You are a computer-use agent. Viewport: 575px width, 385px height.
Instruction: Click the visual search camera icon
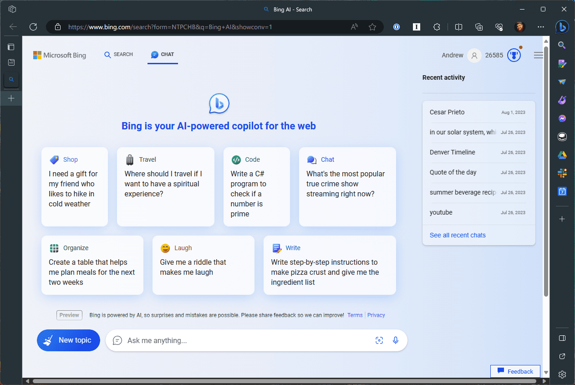[x=379, y=340]
